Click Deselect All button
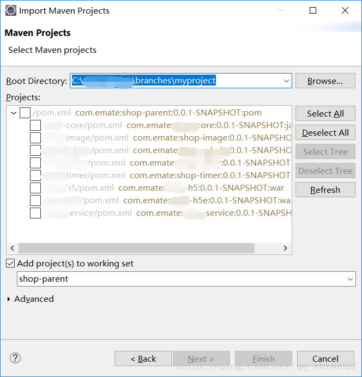The width and height of the screenshot is (362, 377). click(325, 132)
